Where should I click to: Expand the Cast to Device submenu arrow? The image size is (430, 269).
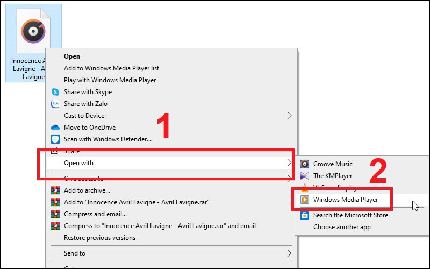(289, 116)
